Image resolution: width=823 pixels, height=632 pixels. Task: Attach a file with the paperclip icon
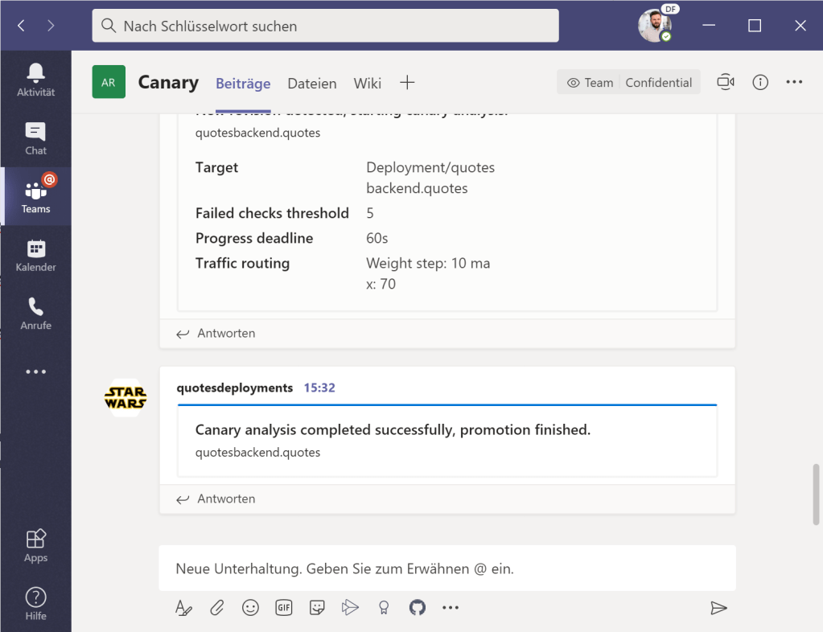(x=217, y=608)
